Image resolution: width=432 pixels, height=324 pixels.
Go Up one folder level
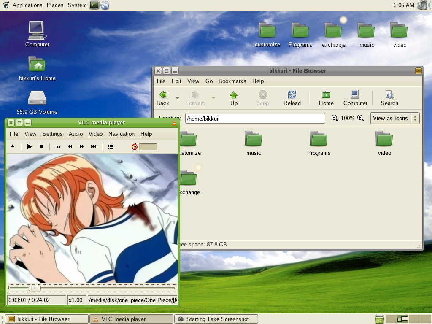pyautogui.click(x=234, y=98)
